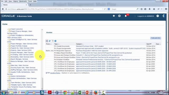Open Receivables, Vision Services (USA) responsibility
This screenshot has width=169, height=95.
22,57
